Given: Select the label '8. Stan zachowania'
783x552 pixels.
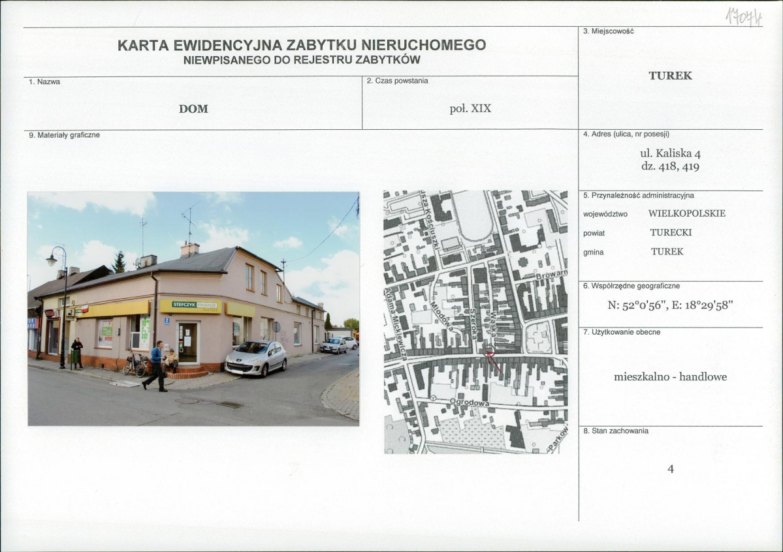Looking at the screenshot, I should (x=616, y=431).
